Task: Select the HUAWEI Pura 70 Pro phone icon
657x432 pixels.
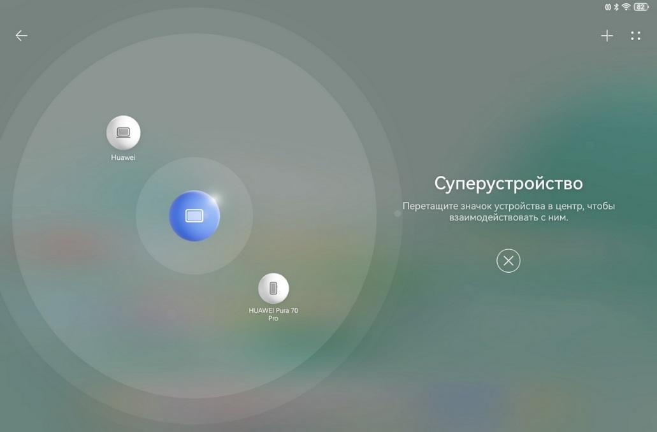Action: pyautogui.click(x=273, y=288)
